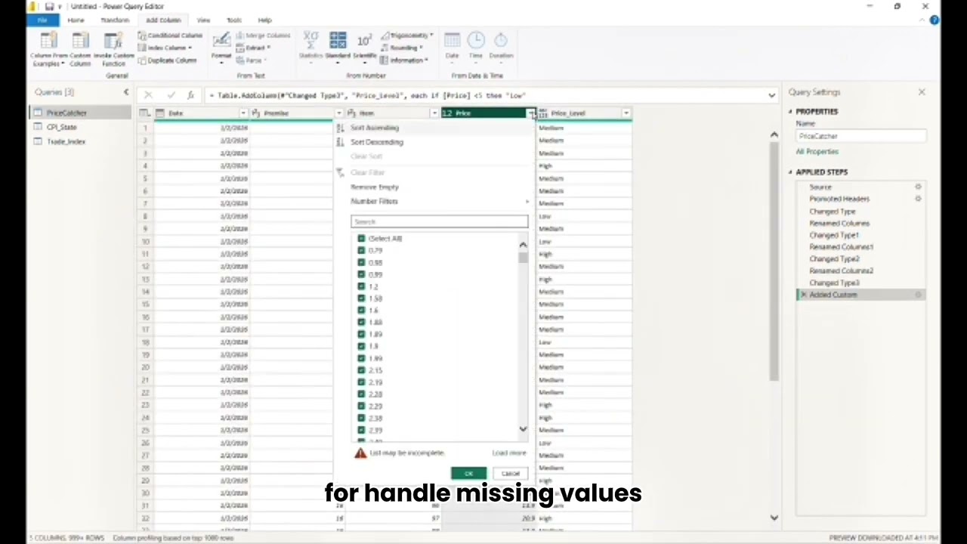Click the Load more link

(509, 453)
